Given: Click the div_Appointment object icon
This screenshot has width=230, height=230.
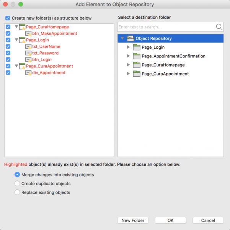Looking at the screenshot, I should 28,73.
